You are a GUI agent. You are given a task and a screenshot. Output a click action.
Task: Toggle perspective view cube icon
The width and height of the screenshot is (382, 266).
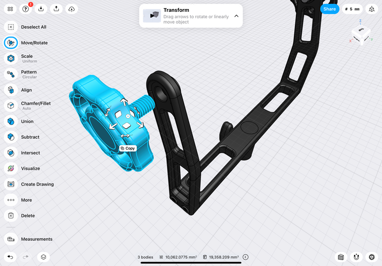coord(372,9)
